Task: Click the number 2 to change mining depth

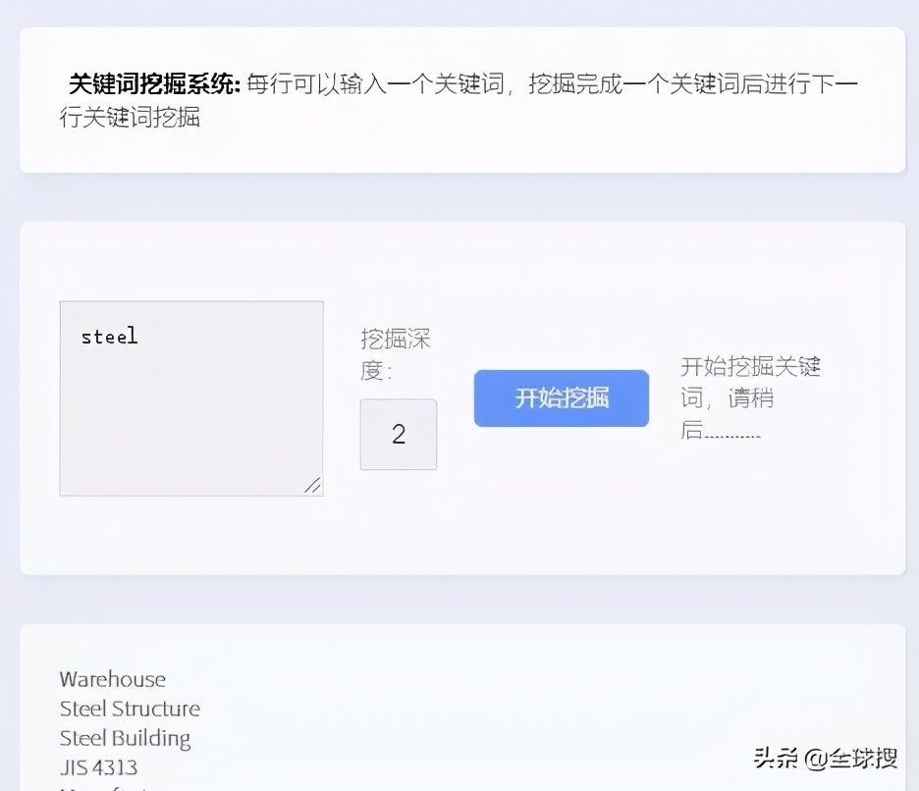Action: [x=398, y=434]
